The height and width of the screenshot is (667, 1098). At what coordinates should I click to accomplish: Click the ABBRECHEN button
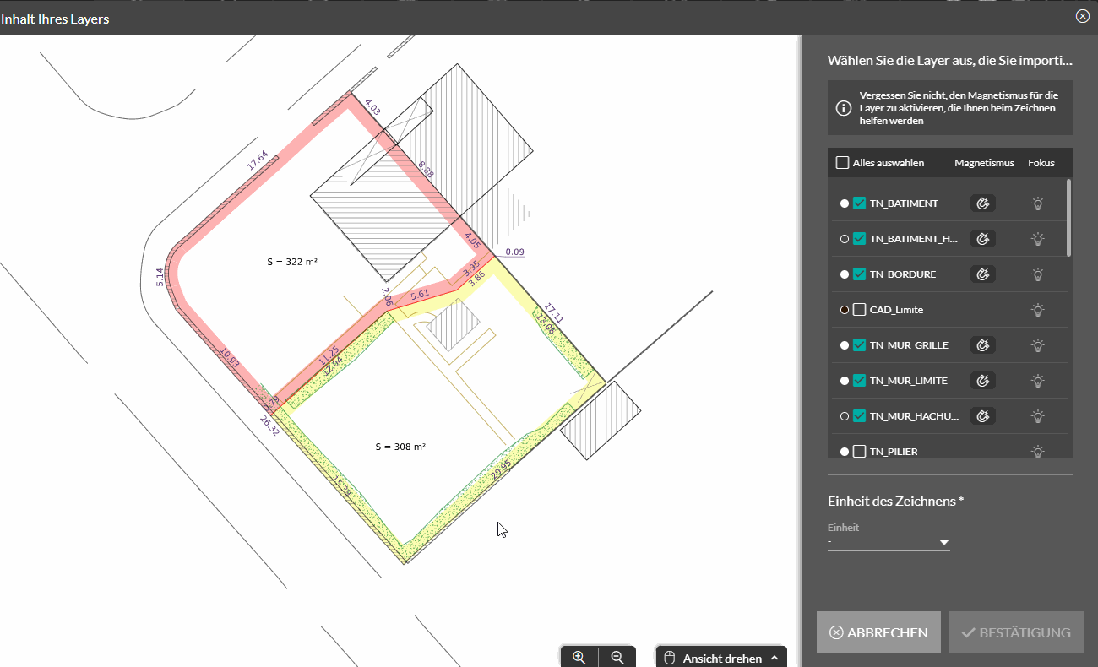point(878,632)
